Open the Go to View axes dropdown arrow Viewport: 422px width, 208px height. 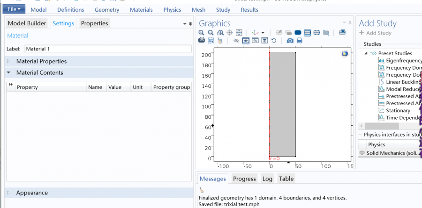point(263,33)
